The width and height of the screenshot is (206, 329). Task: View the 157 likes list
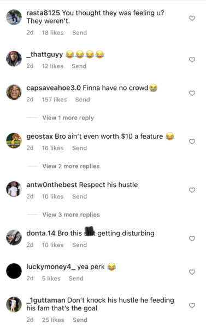[55, 100]
